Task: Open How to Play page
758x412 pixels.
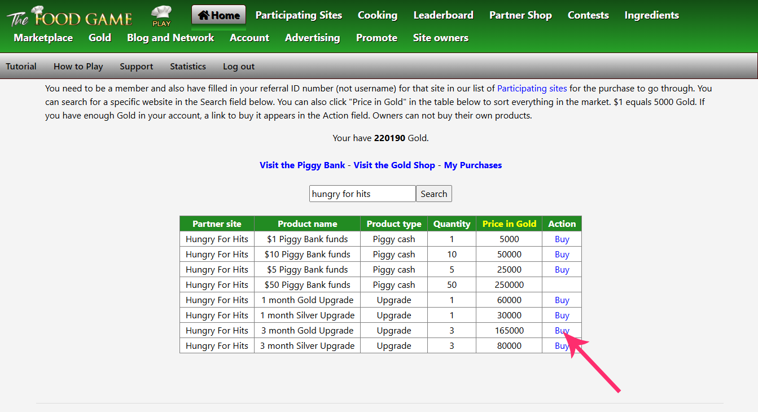Action: click(78, 66)
